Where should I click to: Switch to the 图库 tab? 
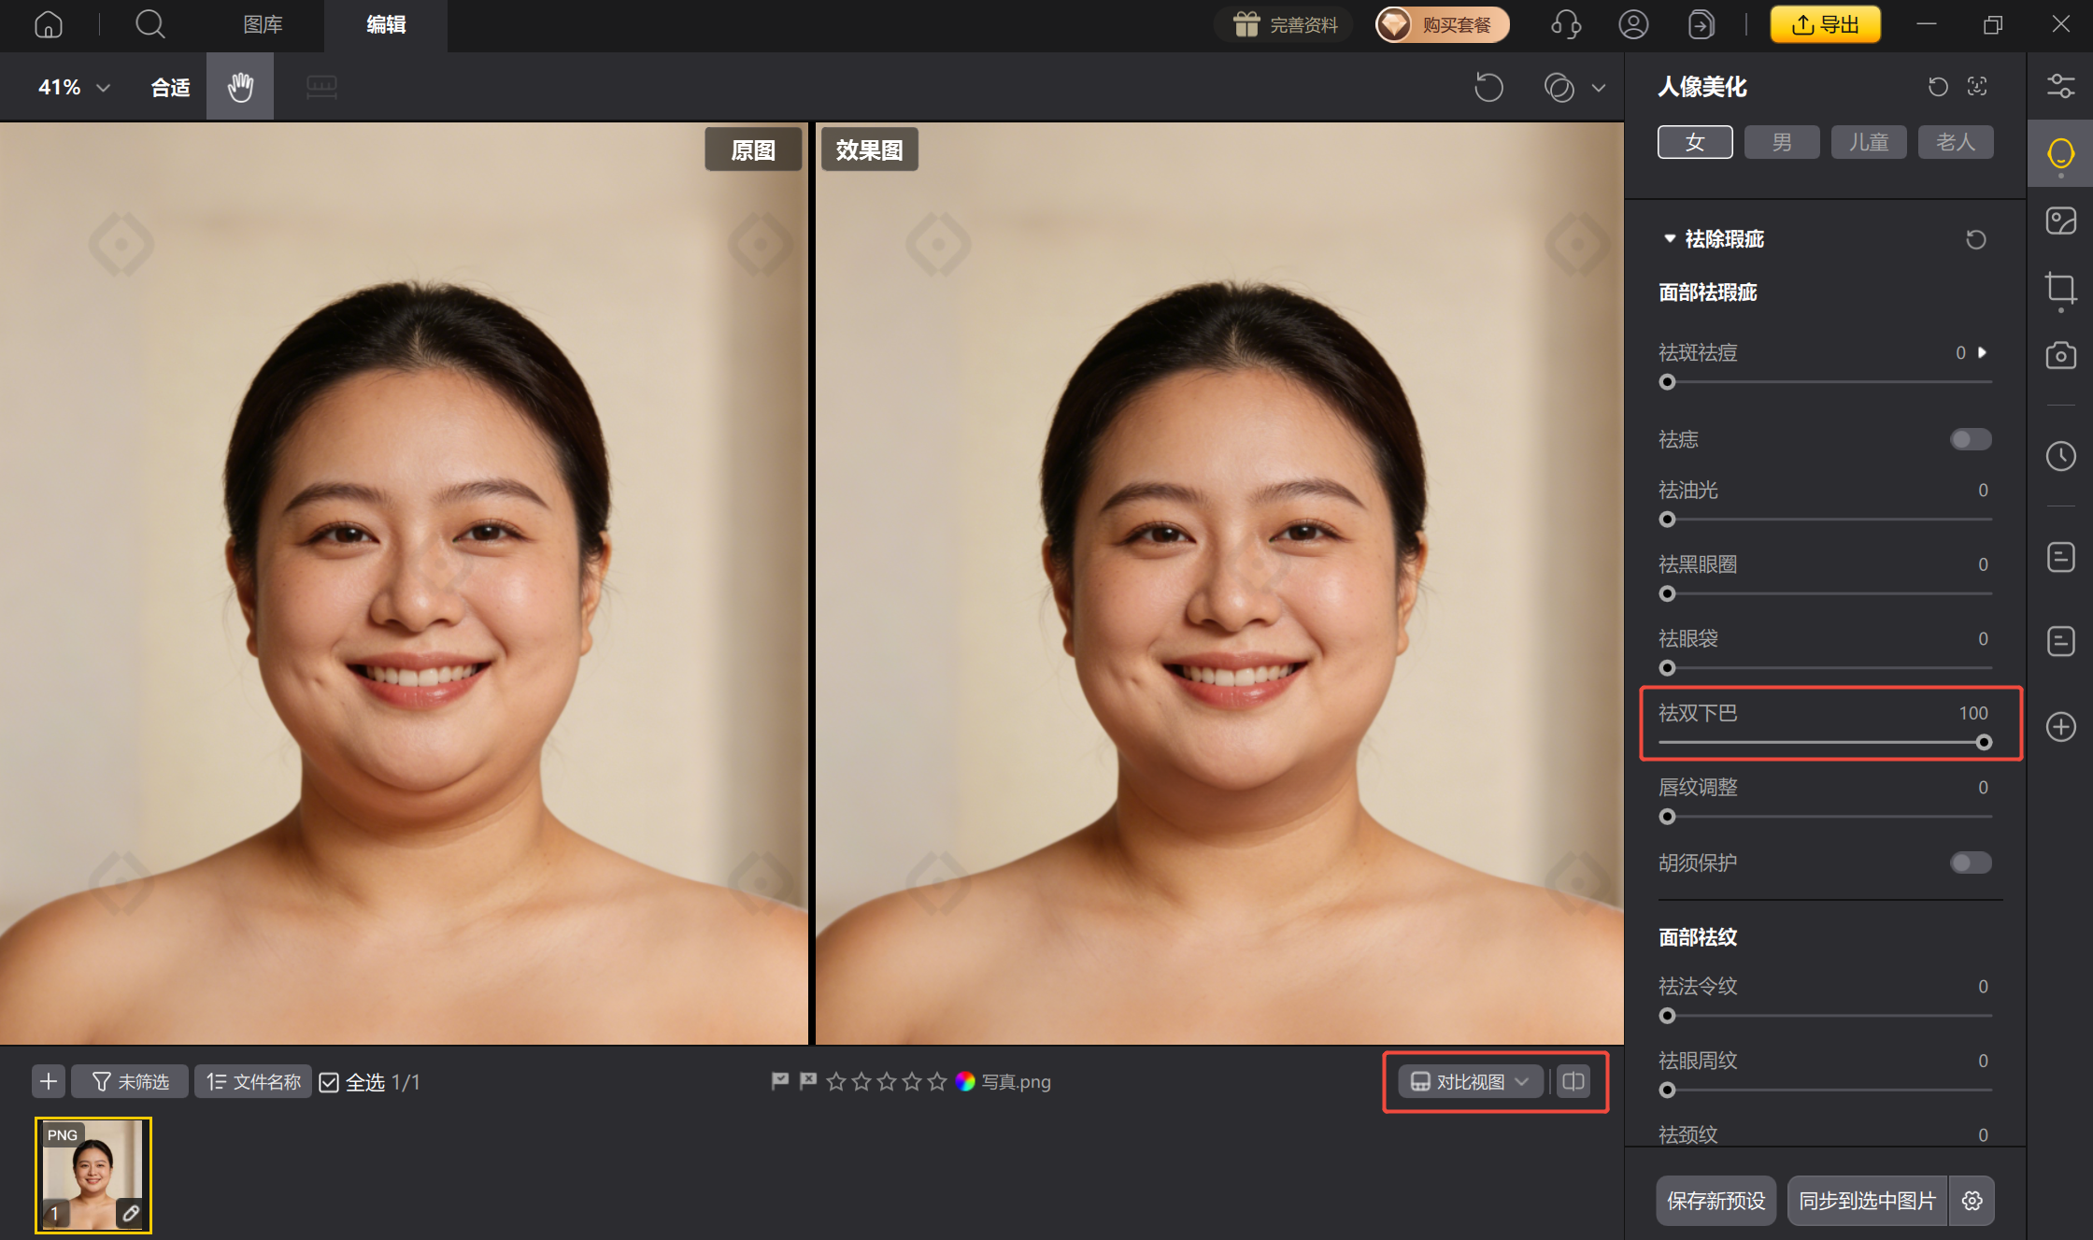263,24
